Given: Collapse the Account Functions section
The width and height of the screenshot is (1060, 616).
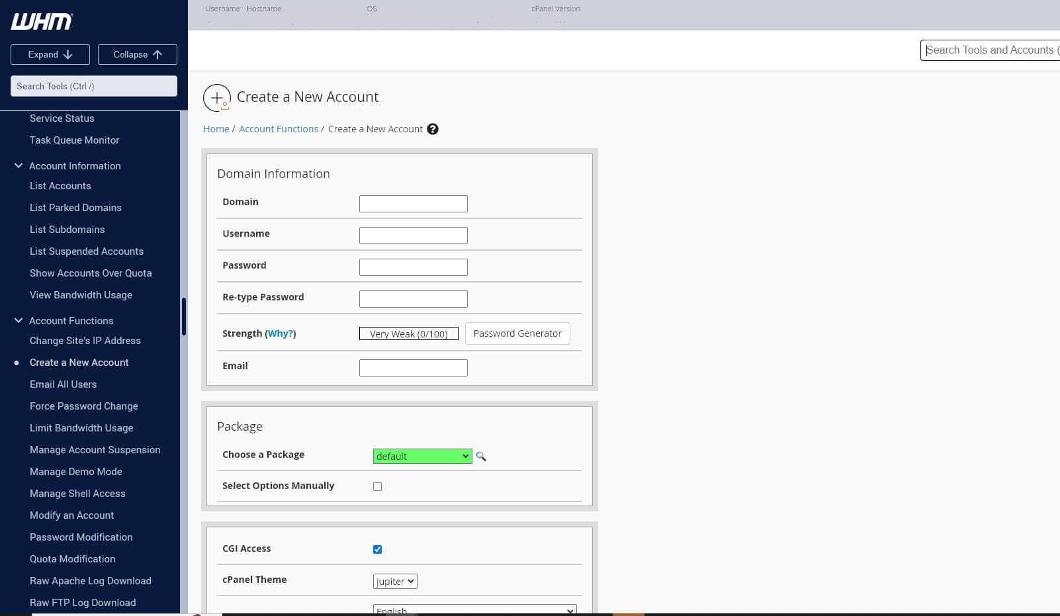Looking at the screenshot, I should [x=19, y=320].
